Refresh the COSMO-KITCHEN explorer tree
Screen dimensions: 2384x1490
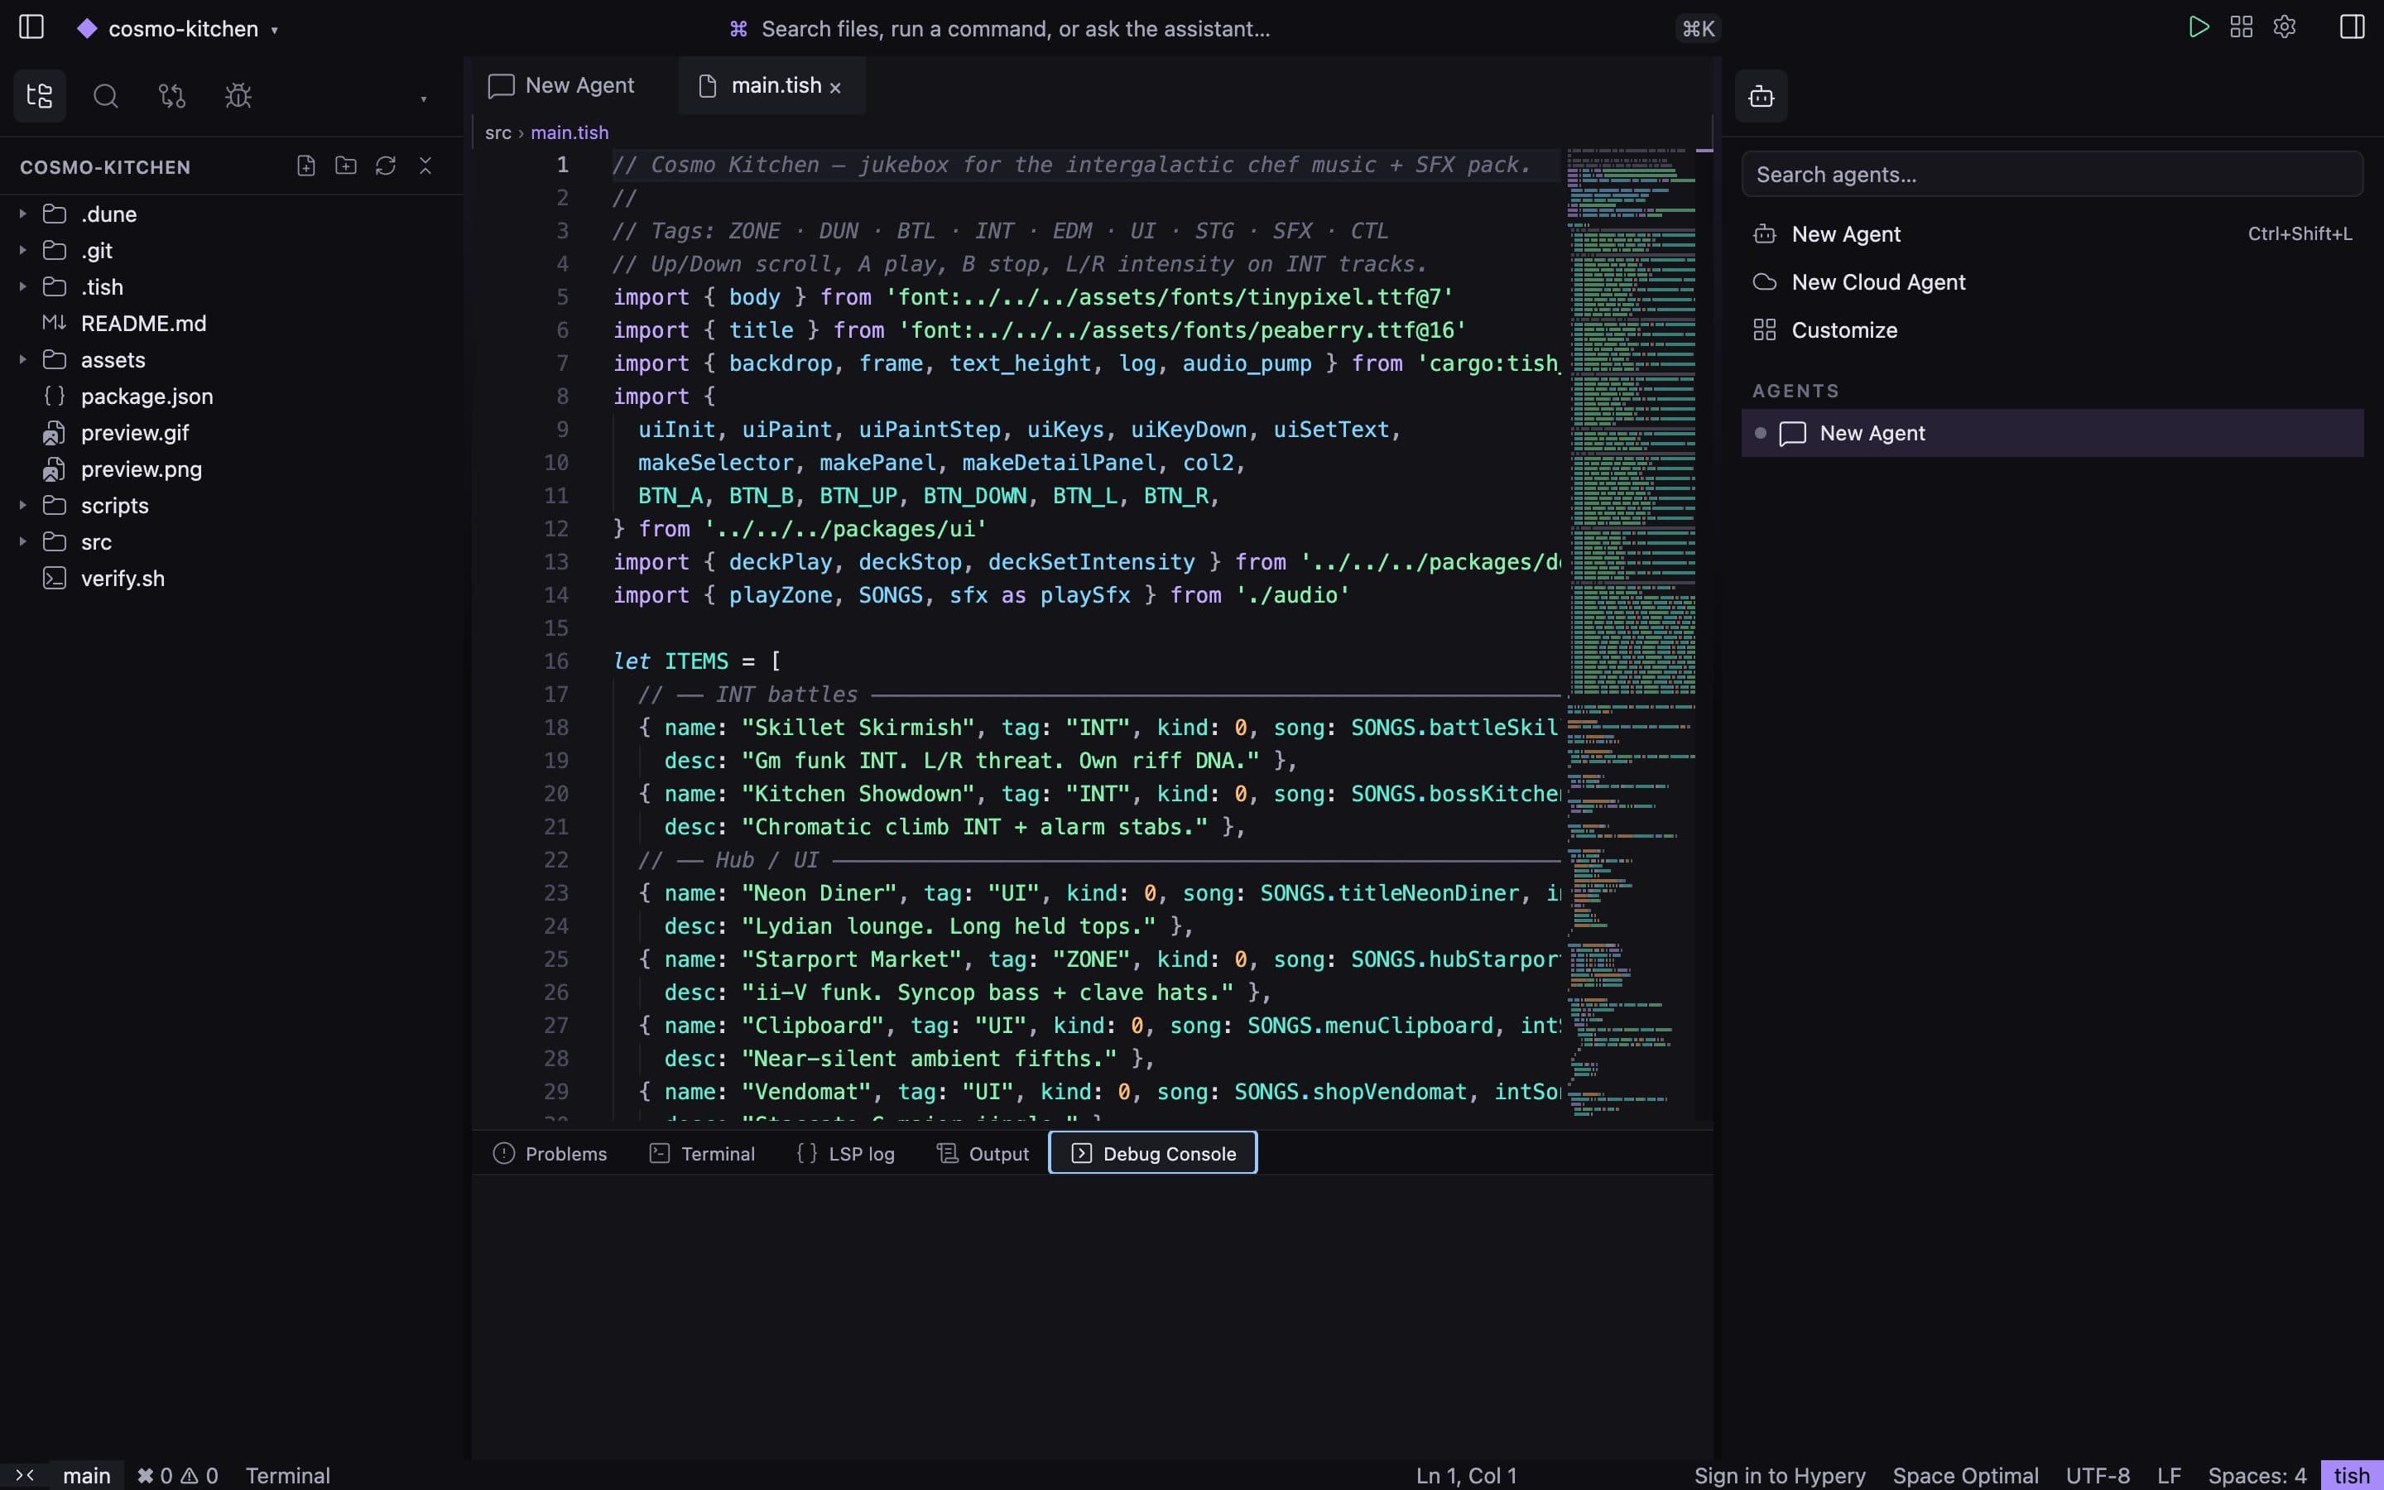(385, 166)
